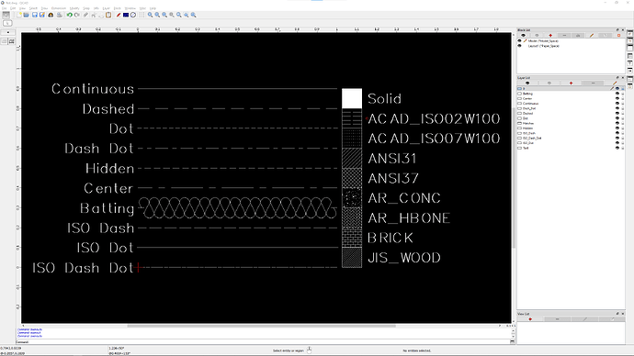634x356 pixels.
Task: Click the Open file folder icon
Action: (x=27, y=15)
